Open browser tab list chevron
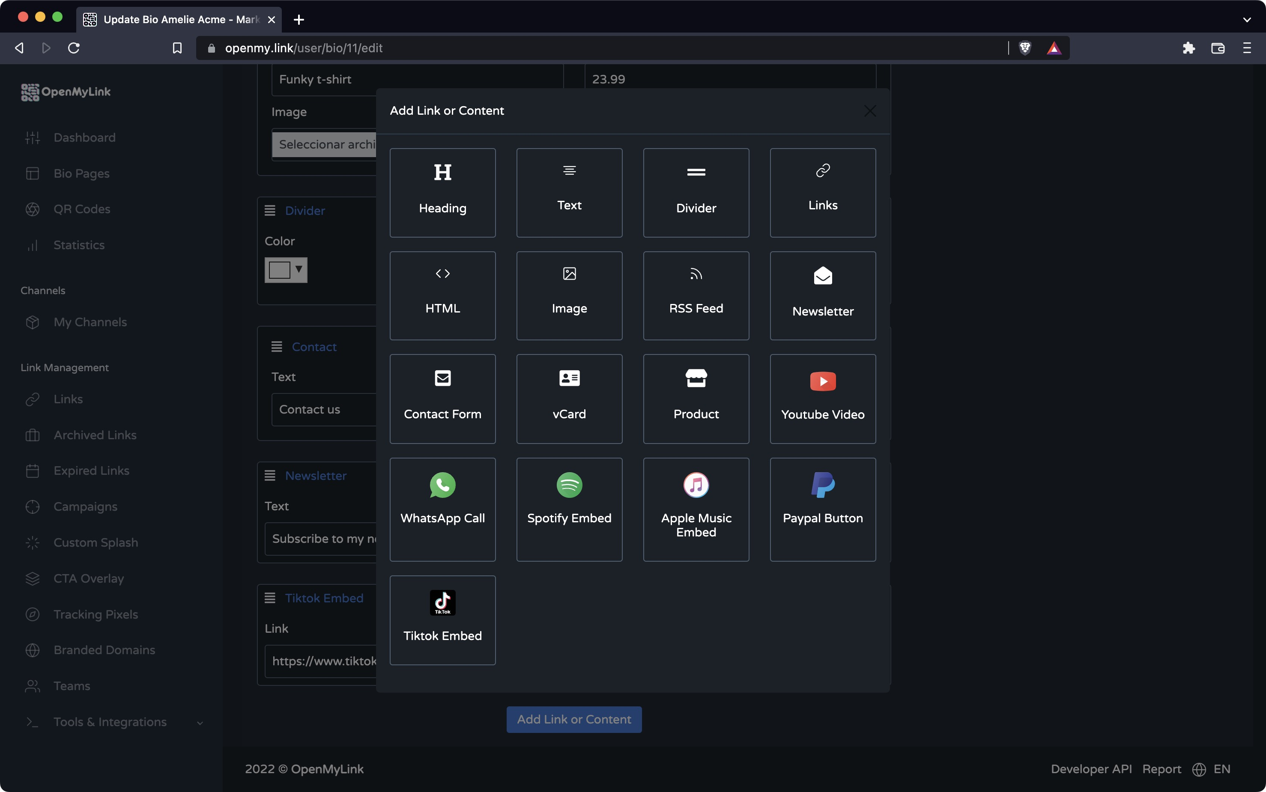The width and height of the screenshot is (1266, 792). pos(1247,19)
